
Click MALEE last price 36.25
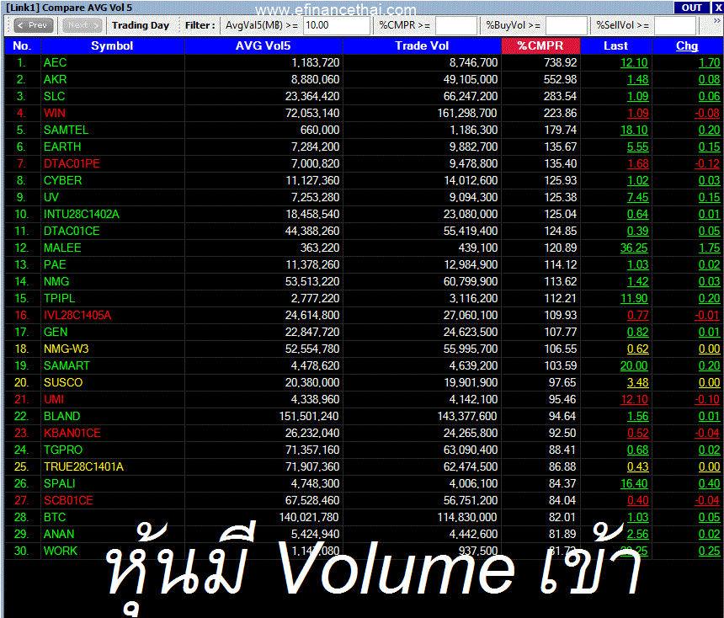click(x=634, y=248)
